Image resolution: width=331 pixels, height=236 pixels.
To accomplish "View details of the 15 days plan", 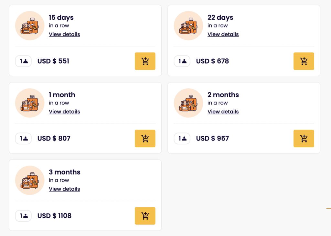I will click(64, 34).
